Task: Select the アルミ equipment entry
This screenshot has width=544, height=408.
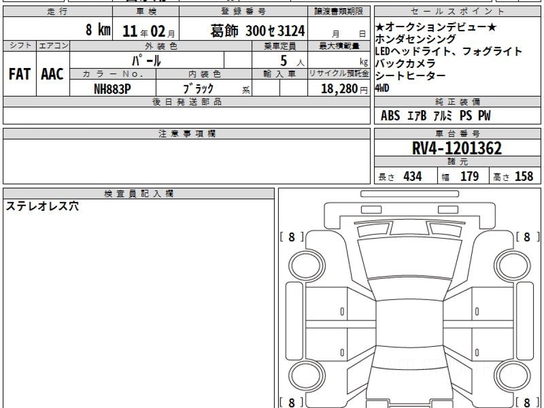Action: [x=443, y=116]
